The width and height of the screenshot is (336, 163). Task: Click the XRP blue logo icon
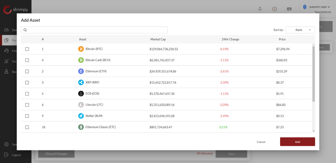coord(81,83)
